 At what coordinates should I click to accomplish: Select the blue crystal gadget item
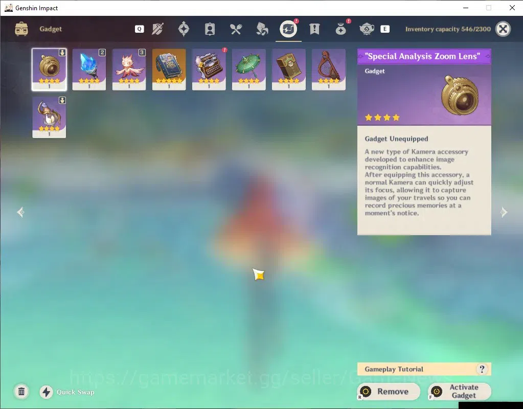pyautogui.click(x=89, y=70)
